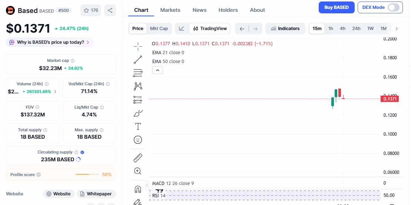Viewport: 411px width, 205px height.
Task: Switch chart to Mkt Cap view
Action: pos(159,29)
